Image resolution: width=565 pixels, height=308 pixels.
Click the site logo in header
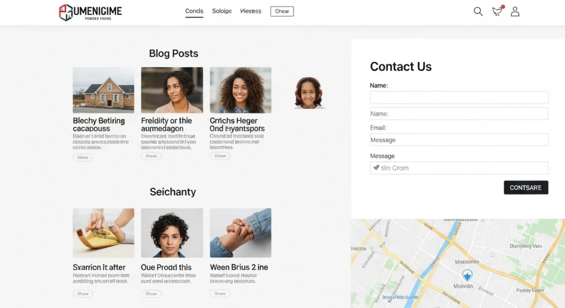pyautogui.click(x=90, y=13)
